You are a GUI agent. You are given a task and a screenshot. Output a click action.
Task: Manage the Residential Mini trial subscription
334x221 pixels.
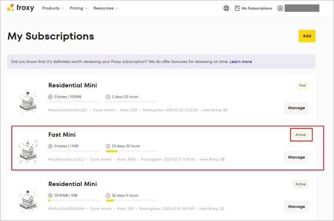tap(296, 108)
